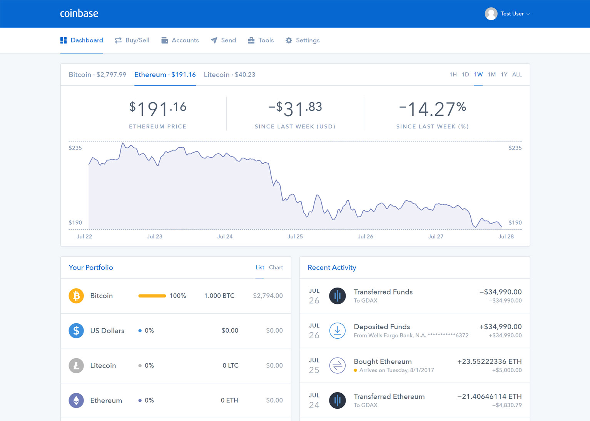Show portfolio as Chart
Screen dimensions: 590x421
(x=276, y=267)
